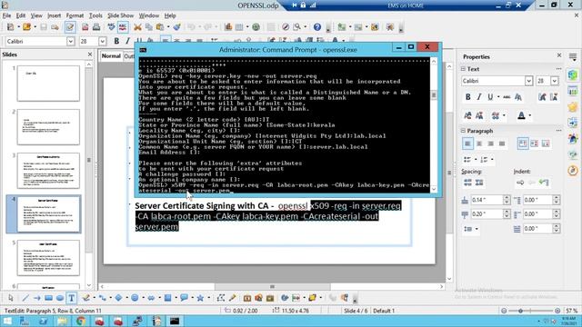The width and height of the screenshot is (582, 327).
Task: Open the Format menu
Action: [75, 15]
